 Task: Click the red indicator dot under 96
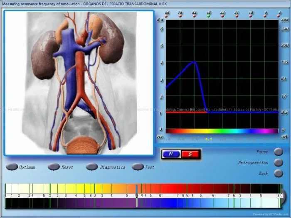(x=166, y=16)
